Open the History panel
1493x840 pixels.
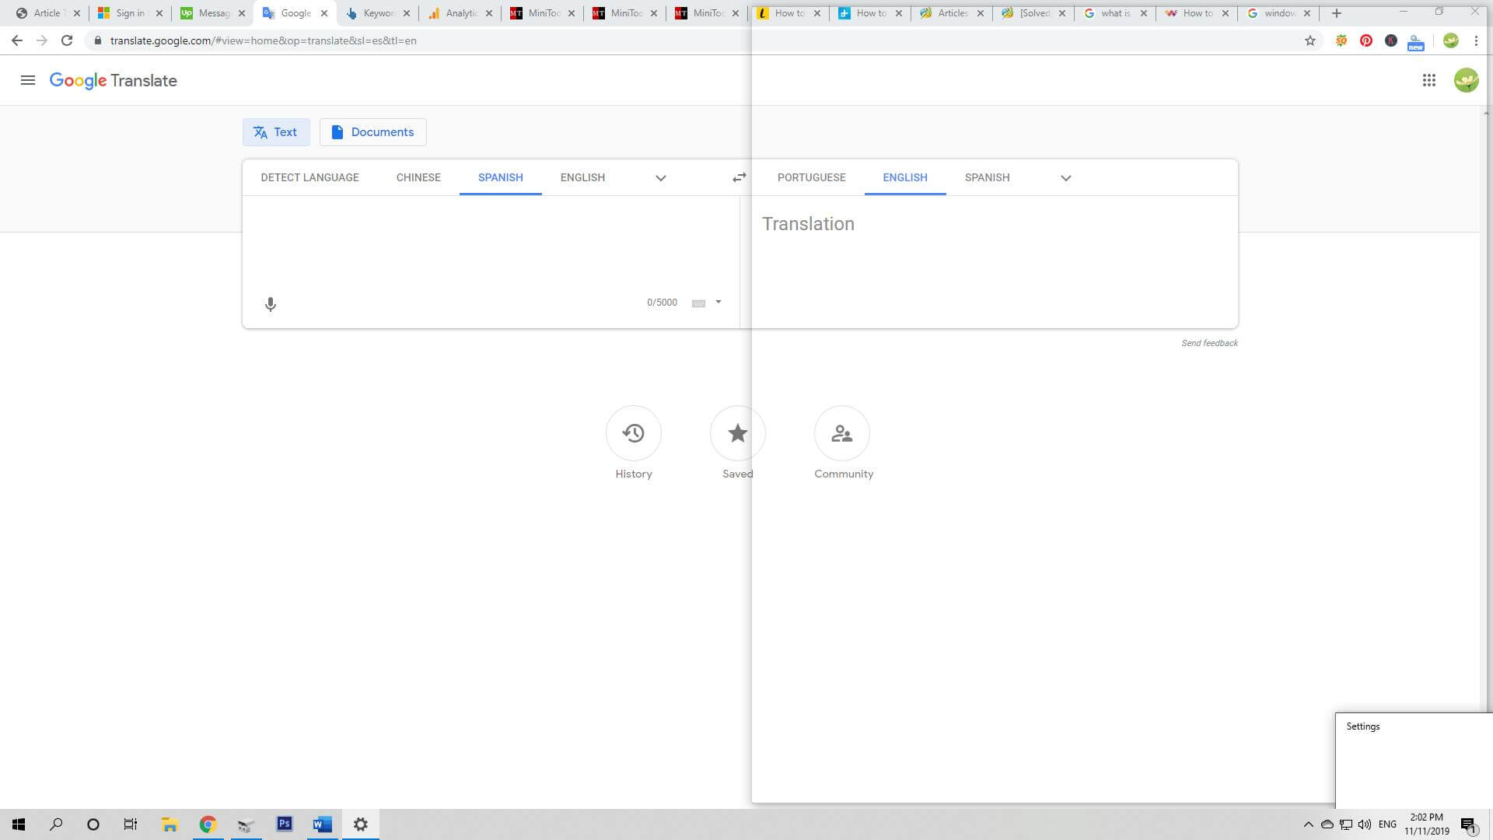click(634, 433)
